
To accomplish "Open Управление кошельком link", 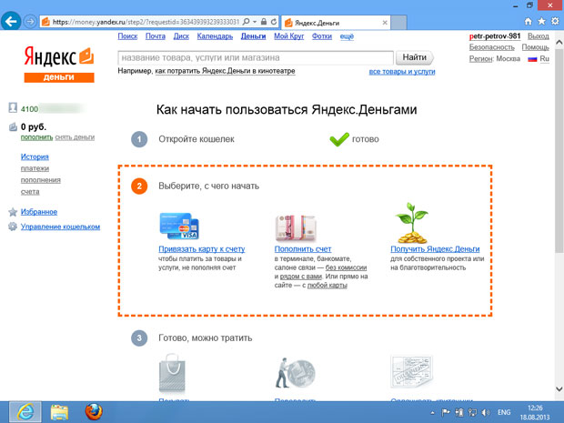I will tap(60, 227).
